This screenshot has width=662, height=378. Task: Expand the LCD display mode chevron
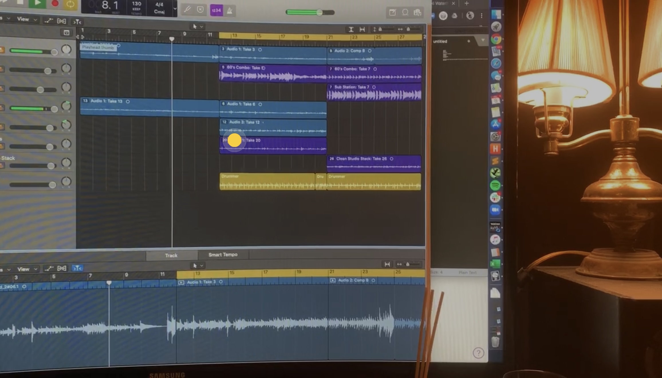coord(175,9)
